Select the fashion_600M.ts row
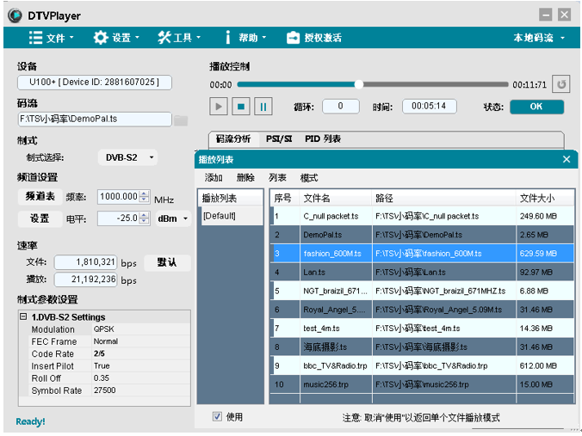This screenshot has height=436, width=582. [422, 253]
